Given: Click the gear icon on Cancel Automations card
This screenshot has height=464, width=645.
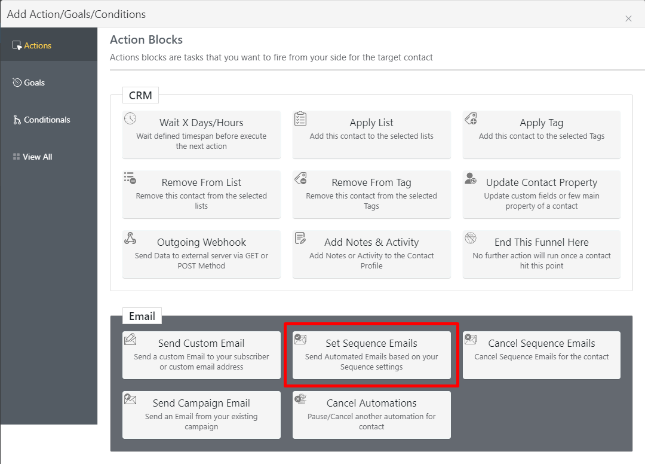Looking at the screenshot, I should pyautogui.click(x=300, y=398).
